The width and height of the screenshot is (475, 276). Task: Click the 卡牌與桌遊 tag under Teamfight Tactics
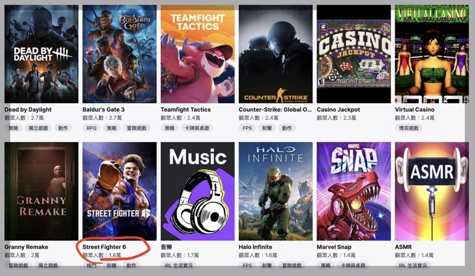(x=197, y=128)
